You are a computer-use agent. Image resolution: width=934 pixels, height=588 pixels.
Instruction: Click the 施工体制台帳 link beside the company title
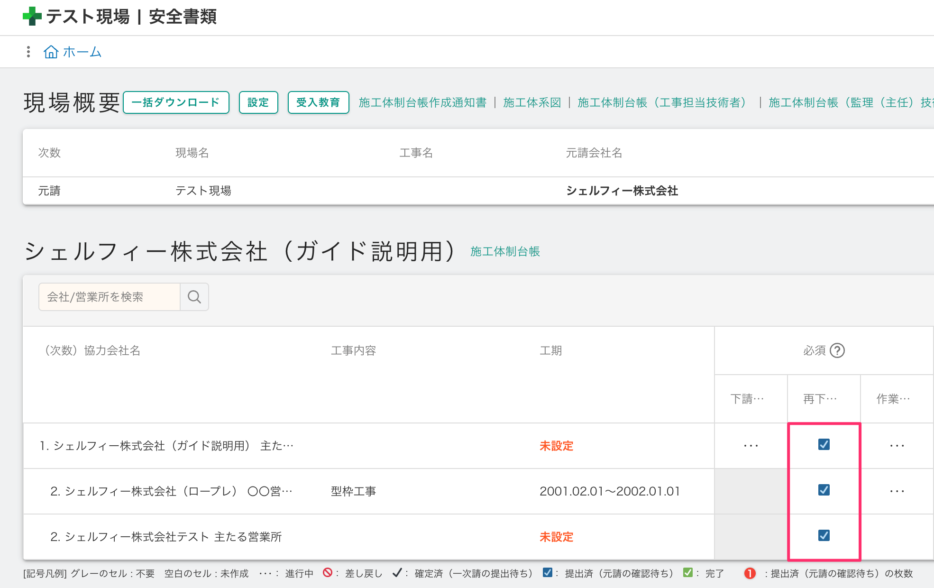(505, 251)
